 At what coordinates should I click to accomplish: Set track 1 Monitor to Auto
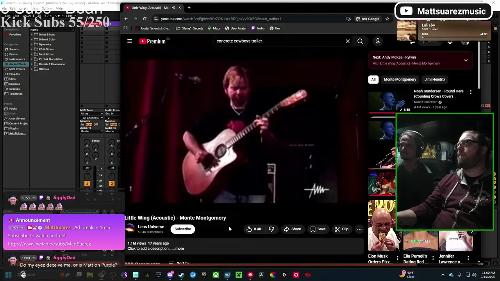click(89, 124)
